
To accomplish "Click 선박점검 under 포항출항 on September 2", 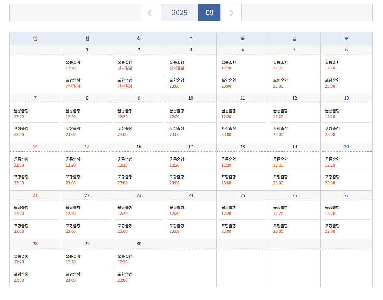I will [x=125, y=86].
